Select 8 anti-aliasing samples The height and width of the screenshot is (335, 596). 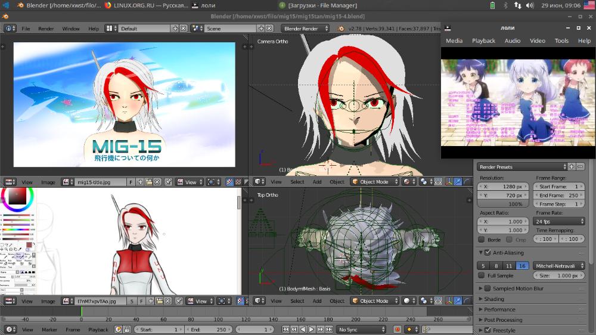(x=496, y=266)
